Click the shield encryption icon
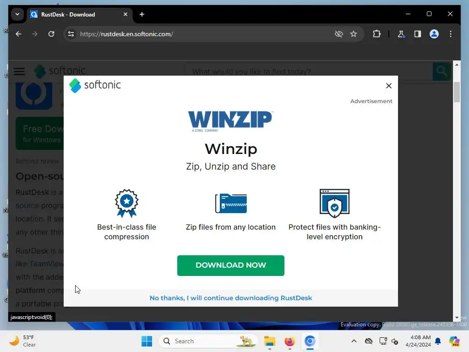The image size is (469, 352). click(334, 203)
